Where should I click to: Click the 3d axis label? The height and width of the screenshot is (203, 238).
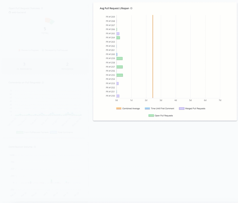click(x=161, y=100)
